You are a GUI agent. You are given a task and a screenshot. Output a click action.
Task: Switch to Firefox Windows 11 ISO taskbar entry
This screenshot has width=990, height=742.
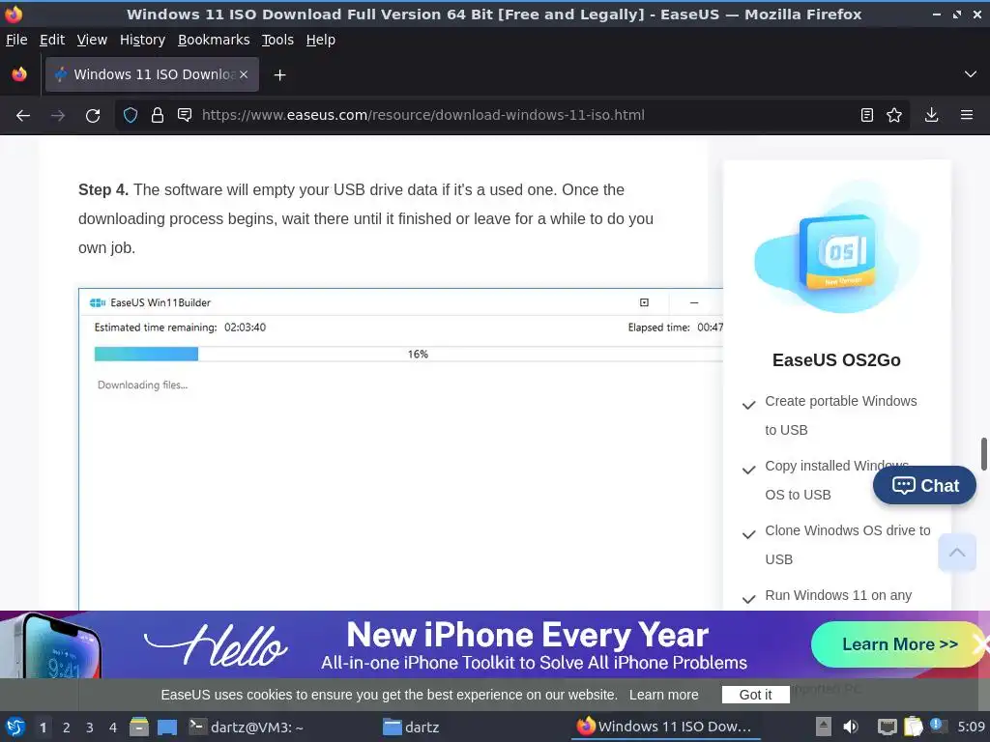665,727
